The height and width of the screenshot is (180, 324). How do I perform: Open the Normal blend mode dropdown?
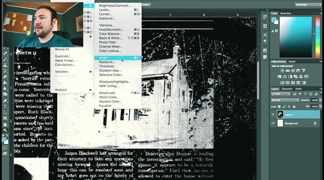pyautogui.click(x=285, y=100)
